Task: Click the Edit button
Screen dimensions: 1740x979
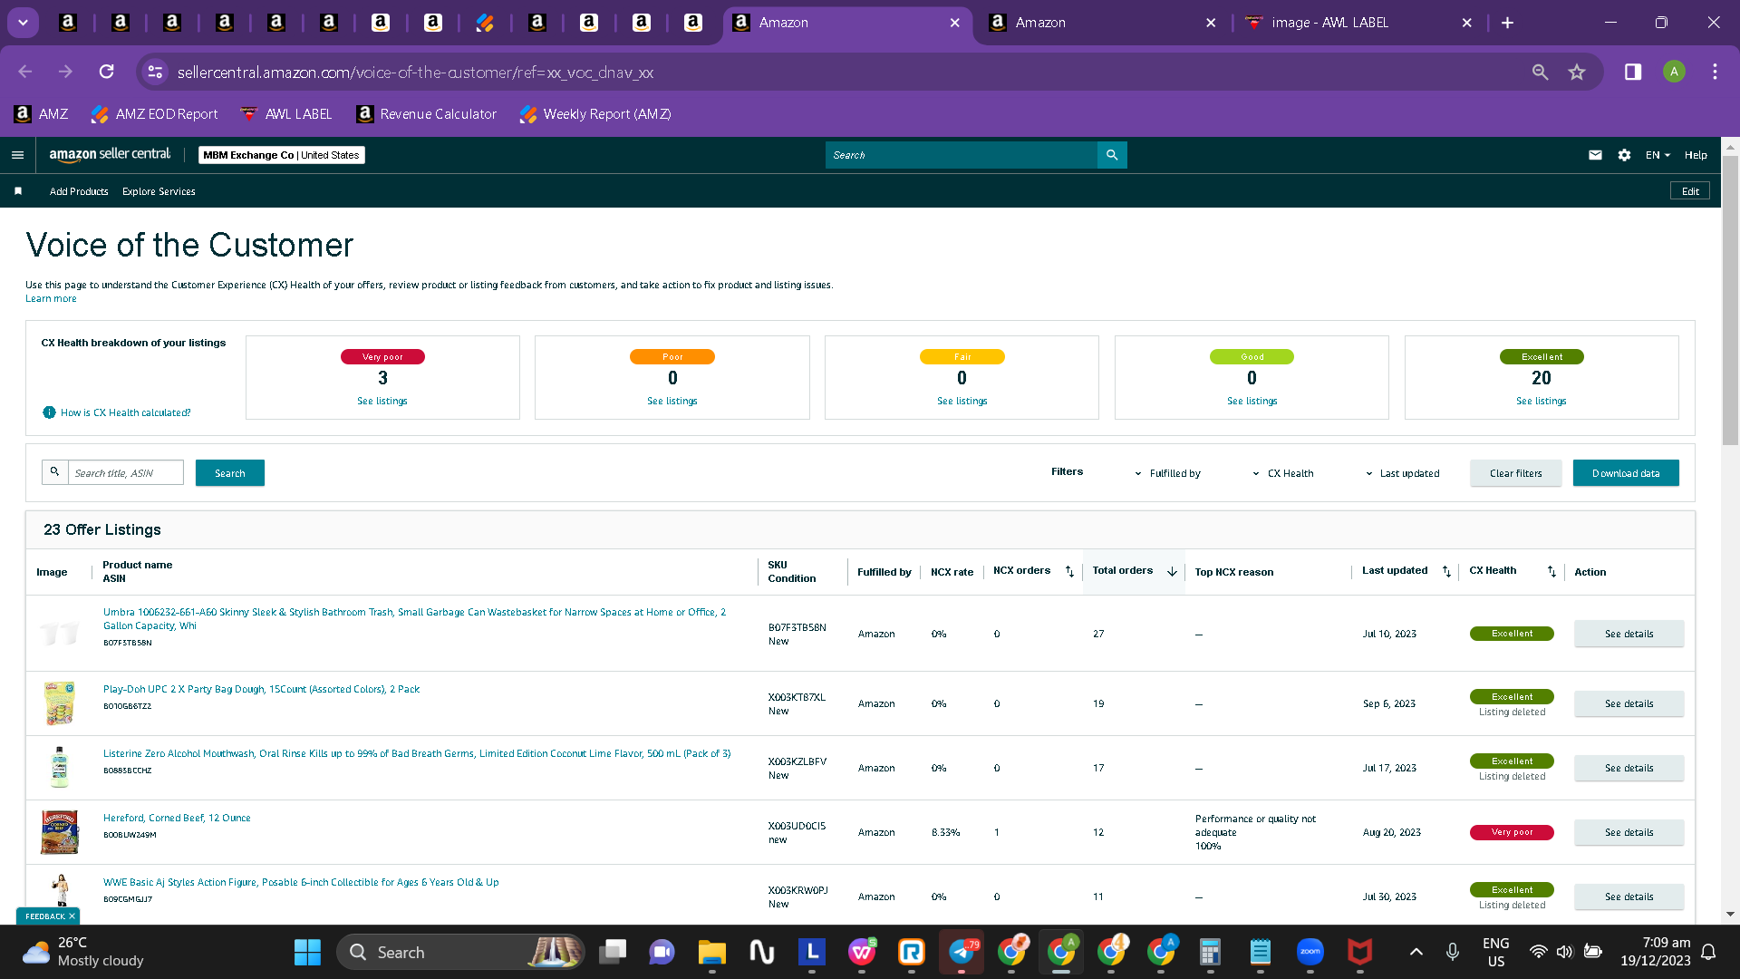Action: click(x=1690, y=191)
